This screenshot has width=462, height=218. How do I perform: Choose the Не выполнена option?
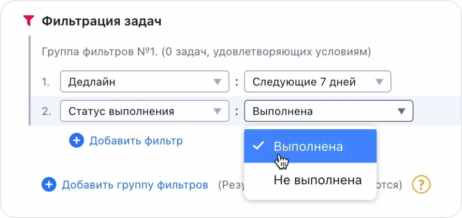(318, 180)
